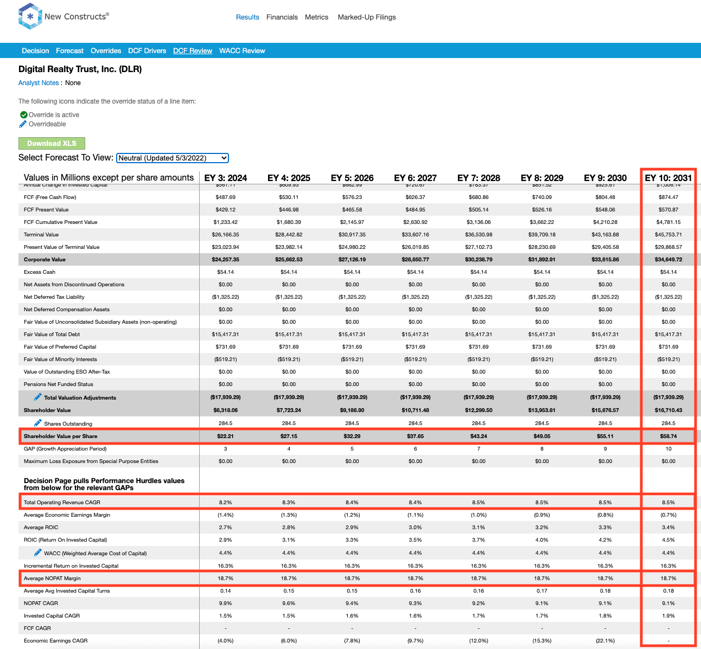Screen dimensions: 701x649
Task: Switch to the DCF Drivers tab
Action: [147, 51]
